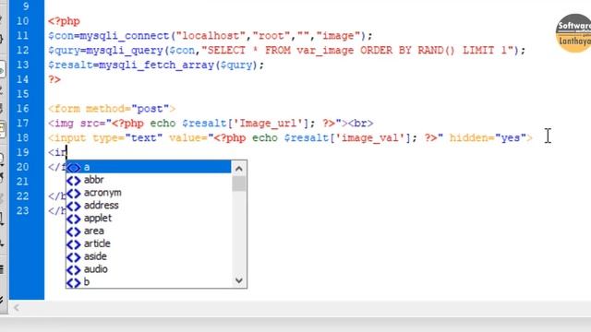Click the closing ?> tag on line 14
591x332 pixels.
tap(54, 79)
